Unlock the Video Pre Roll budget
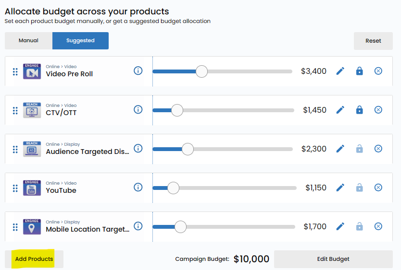Viewport: 401px width, 270px height. [x=359, y=71]
